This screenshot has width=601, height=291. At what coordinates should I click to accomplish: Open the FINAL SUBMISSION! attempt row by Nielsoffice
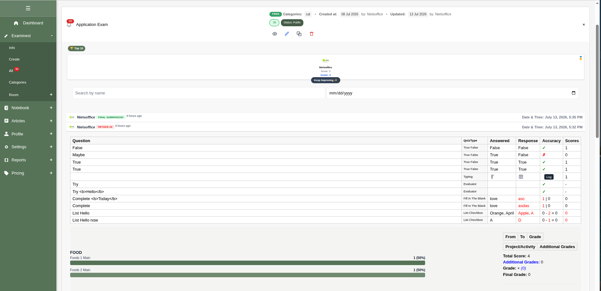[326, 117]
